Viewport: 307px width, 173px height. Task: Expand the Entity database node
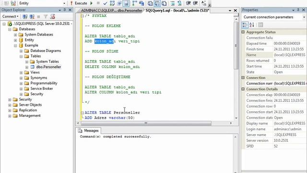15,40
